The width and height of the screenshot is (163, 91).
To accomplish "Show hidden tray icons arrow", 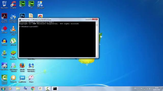I will [x=139, y=89].
